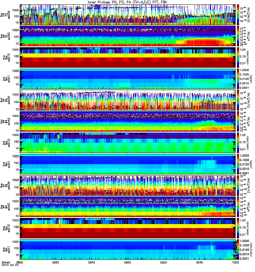Image resolution: width=255 pixels, height=272 pixels.
Task: Click the color bar beside tha fbk scm1 panel
Action: click(x=238, y=79)
